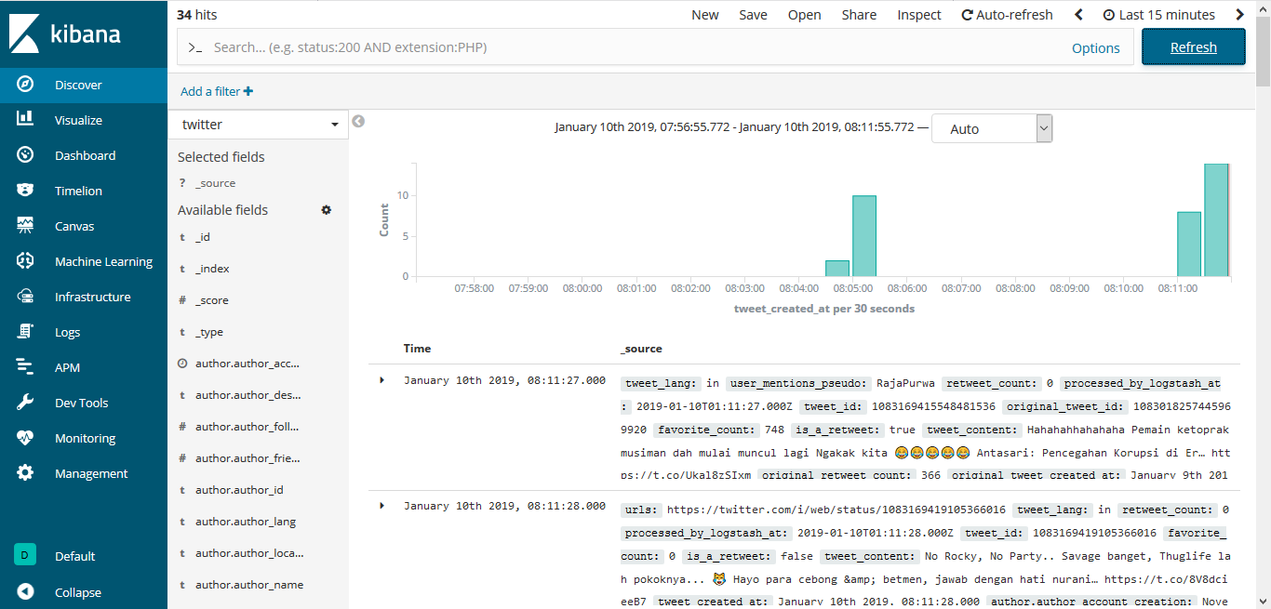1271x609 pixels.
Task: Click clock icon of author.author_acc field
Action: pos(182,364)
